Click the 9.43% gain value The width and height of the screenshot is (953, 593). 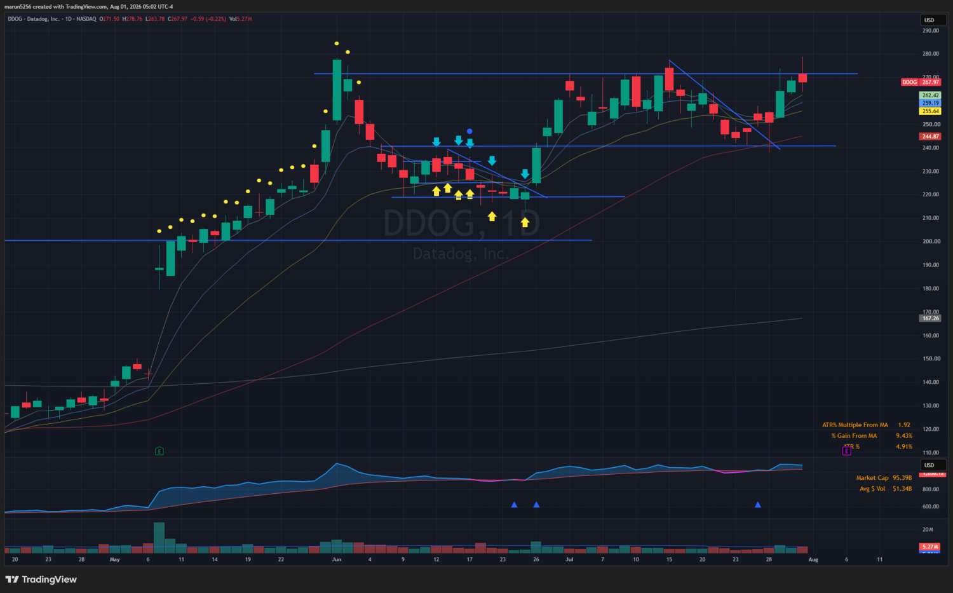[904, 436]
